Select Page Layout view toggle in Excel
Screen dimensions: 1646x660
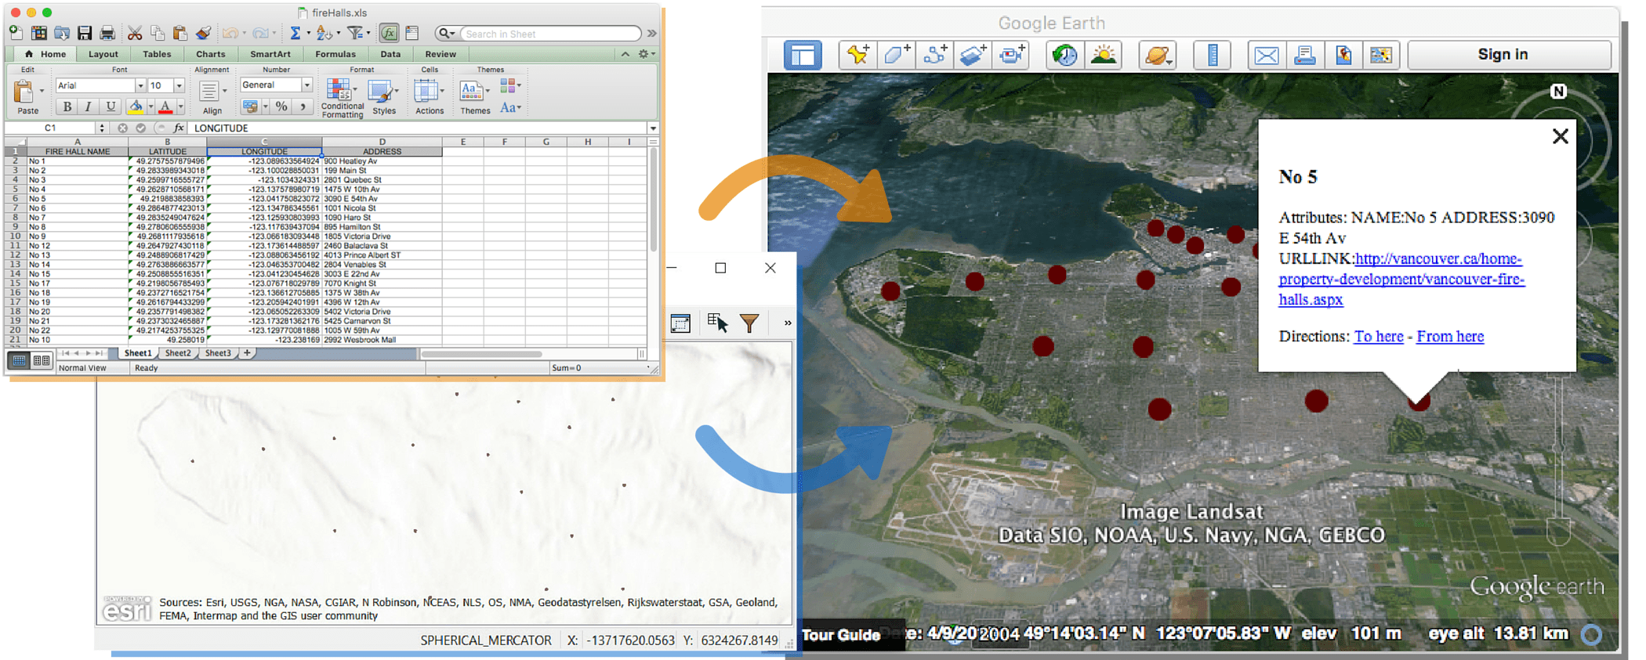[x=42, y=360]
